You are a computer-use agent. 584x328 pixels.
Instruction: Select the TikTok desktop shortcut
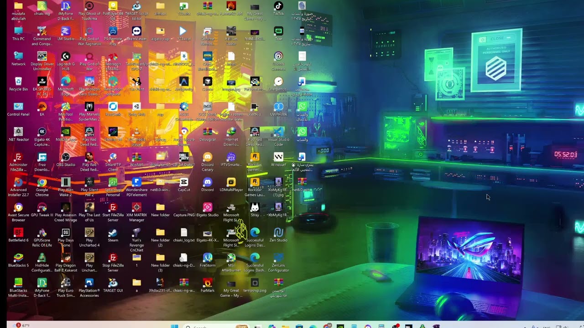(x=278, y=9)
